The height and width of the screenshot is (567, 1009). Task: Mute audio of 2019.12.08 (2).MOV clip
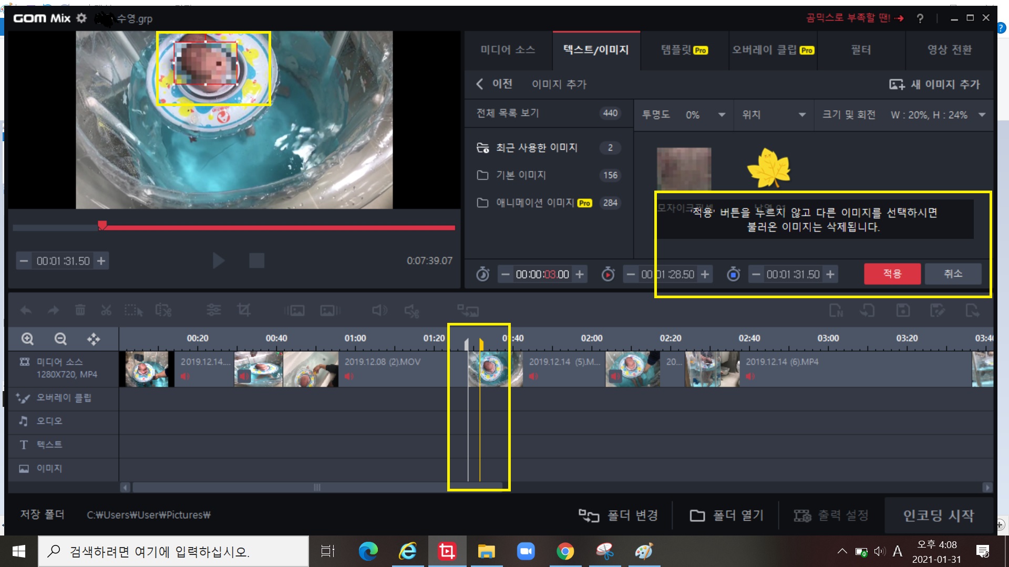[x=349, y=376]
